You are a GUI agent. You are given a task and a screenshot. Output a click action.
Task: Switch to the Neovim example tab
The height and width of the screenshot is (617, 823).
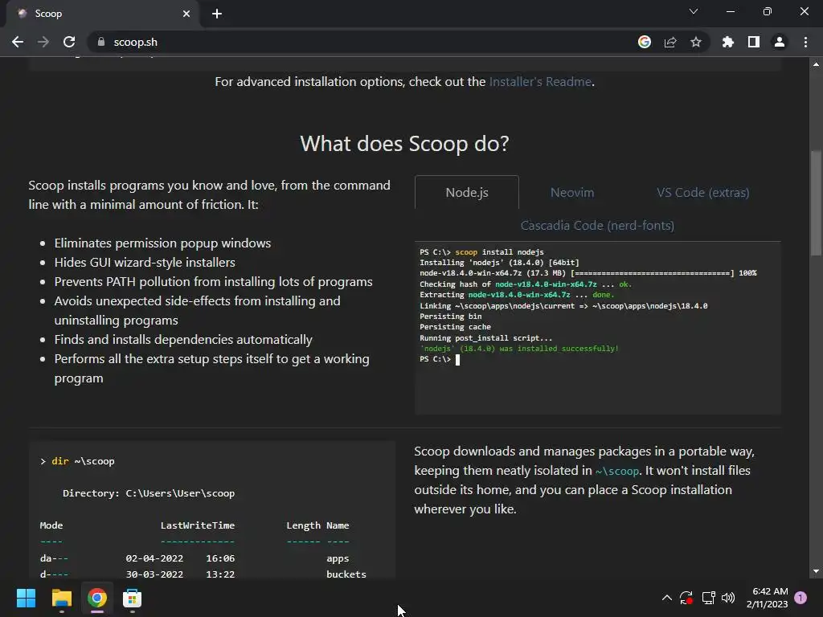pyautogui.click(x=572, y=193)
